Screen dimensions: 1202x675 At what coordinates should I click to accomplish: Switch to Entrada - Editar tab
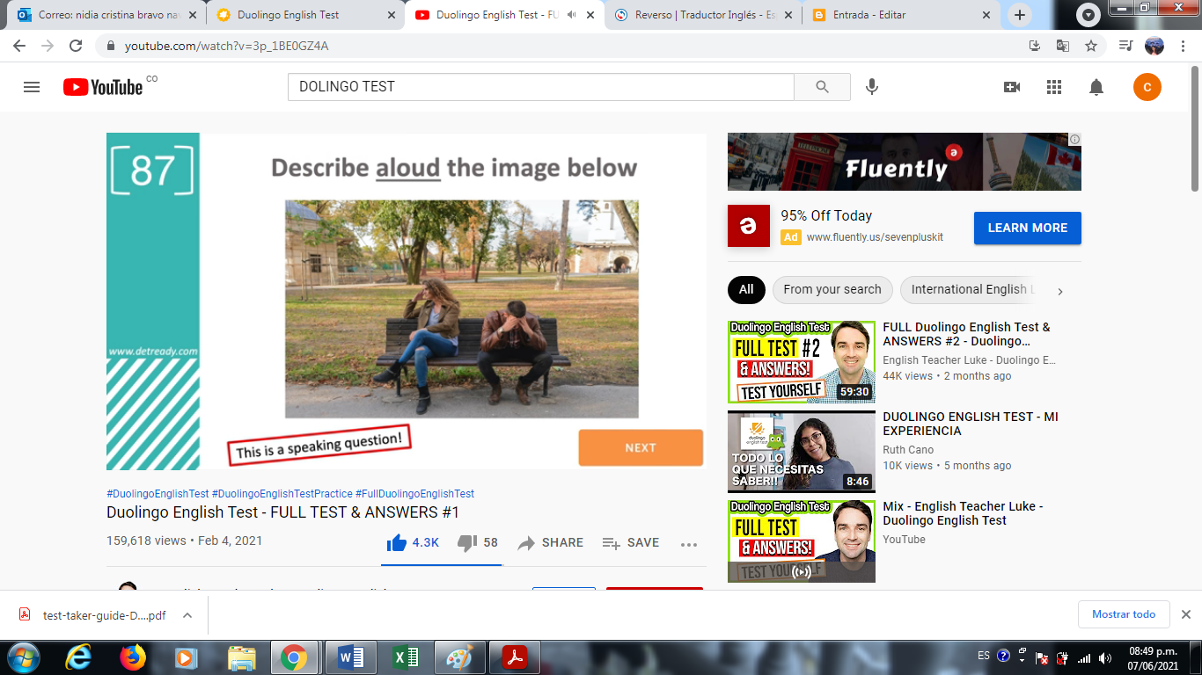click(x=901, y=15)
